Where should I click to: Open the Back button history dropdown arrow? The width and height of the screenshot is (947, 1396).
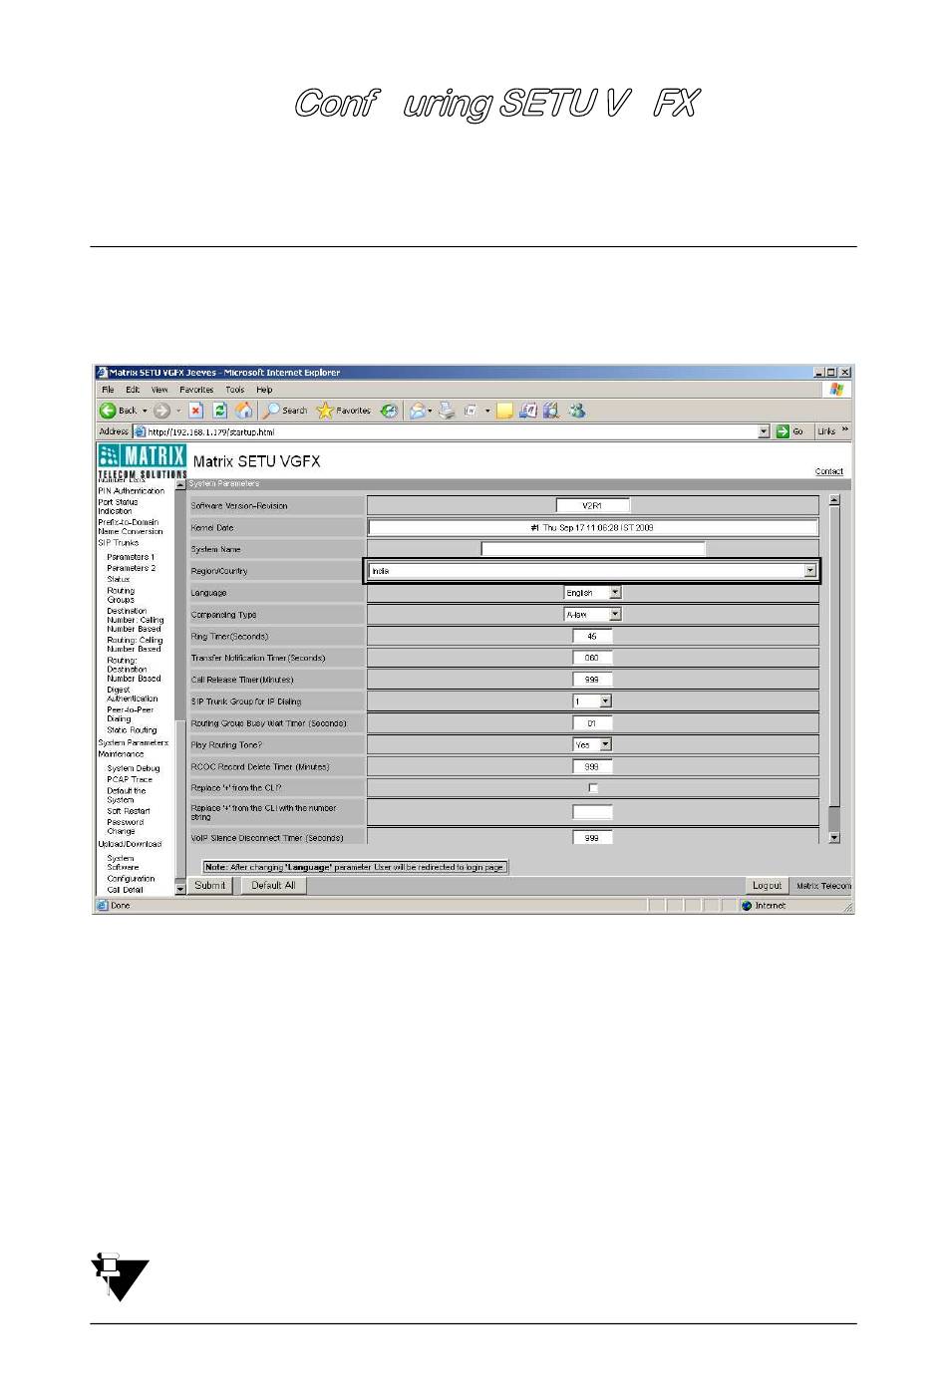pos(145,411)
